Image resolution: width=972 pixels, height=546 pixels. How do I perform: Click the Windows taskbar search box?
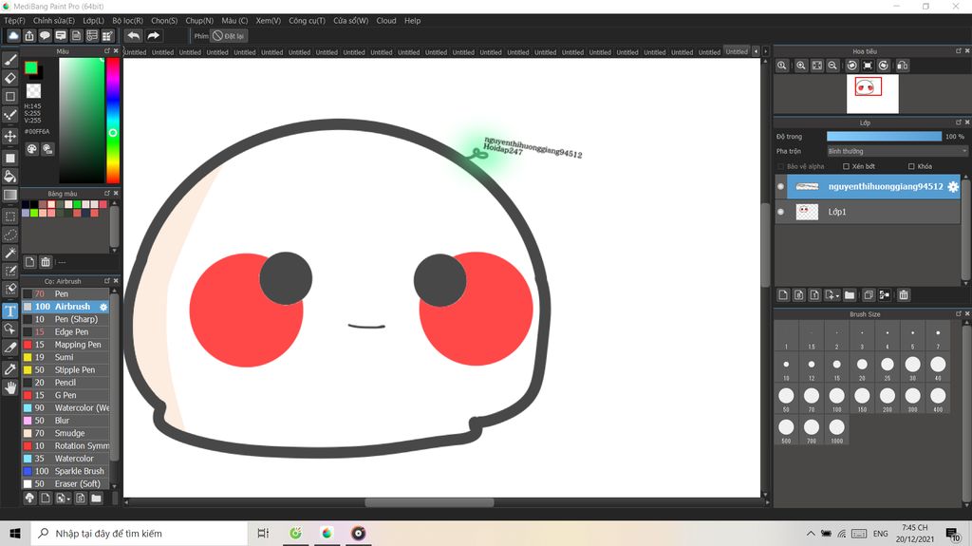coord(139,534)
